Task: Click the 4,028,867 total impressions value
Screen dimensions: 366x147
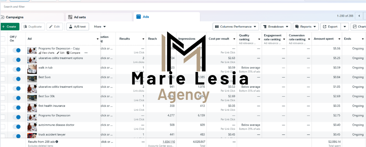Action: (199, 142)
